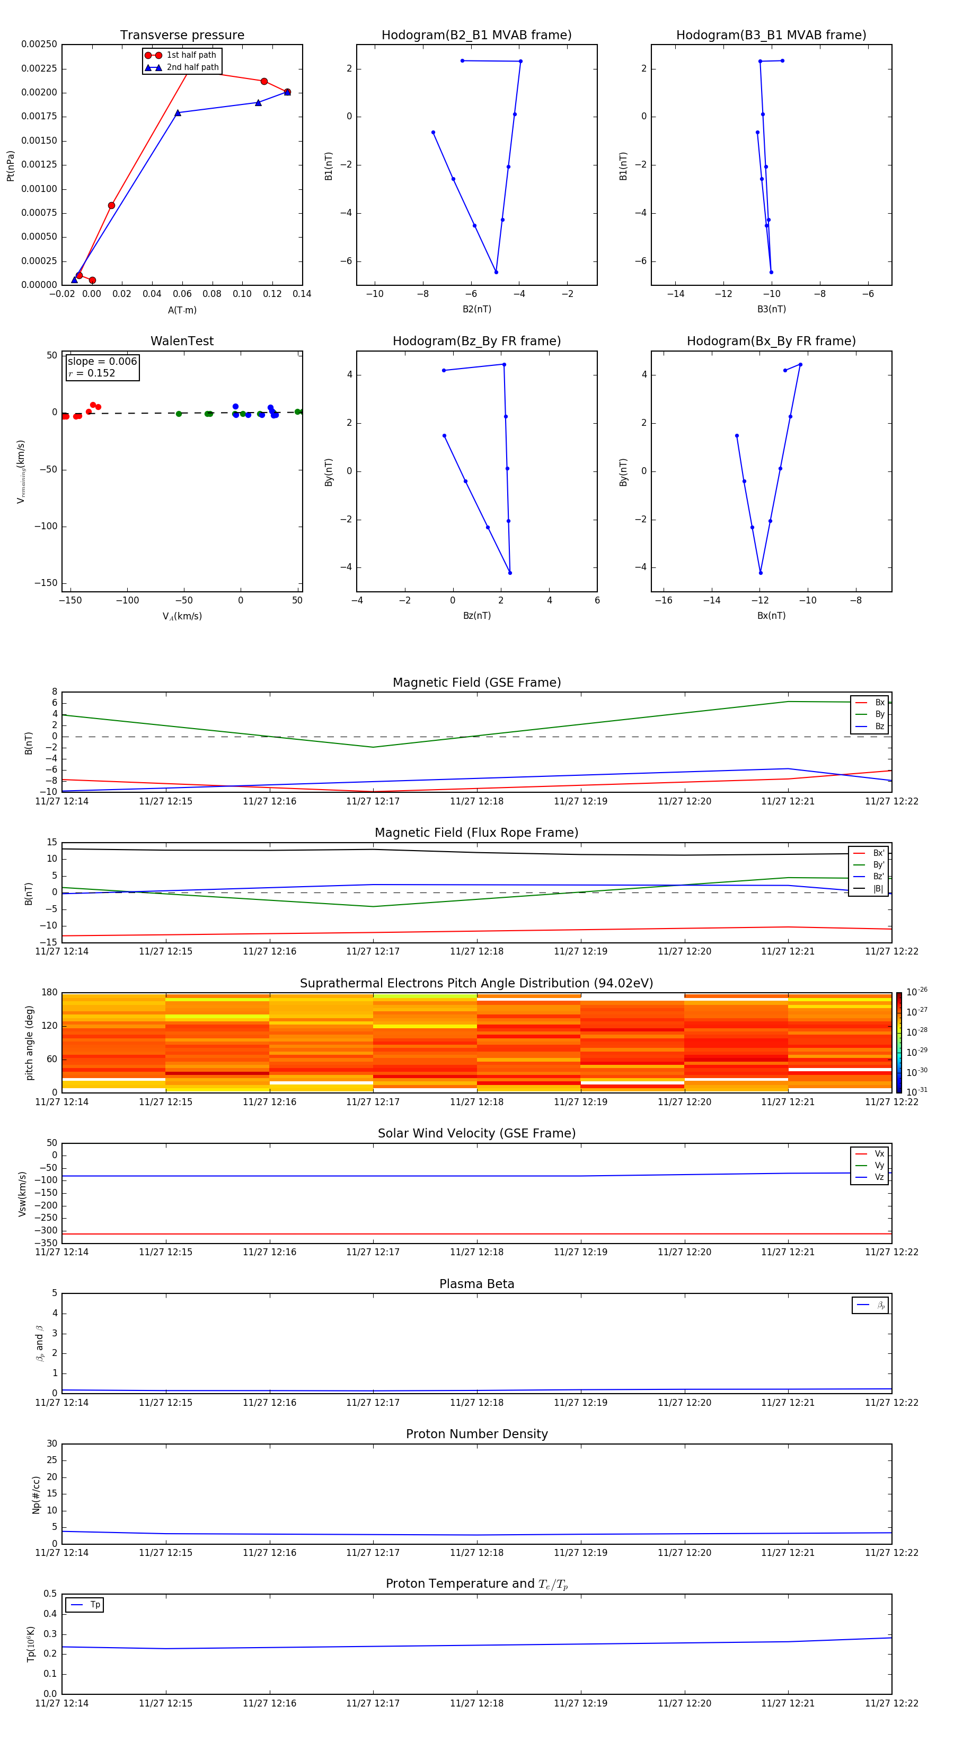Click the 'Hodogram(Bx_By FR frame)' title
The image size is (954, 1750).
coord(771,341)
